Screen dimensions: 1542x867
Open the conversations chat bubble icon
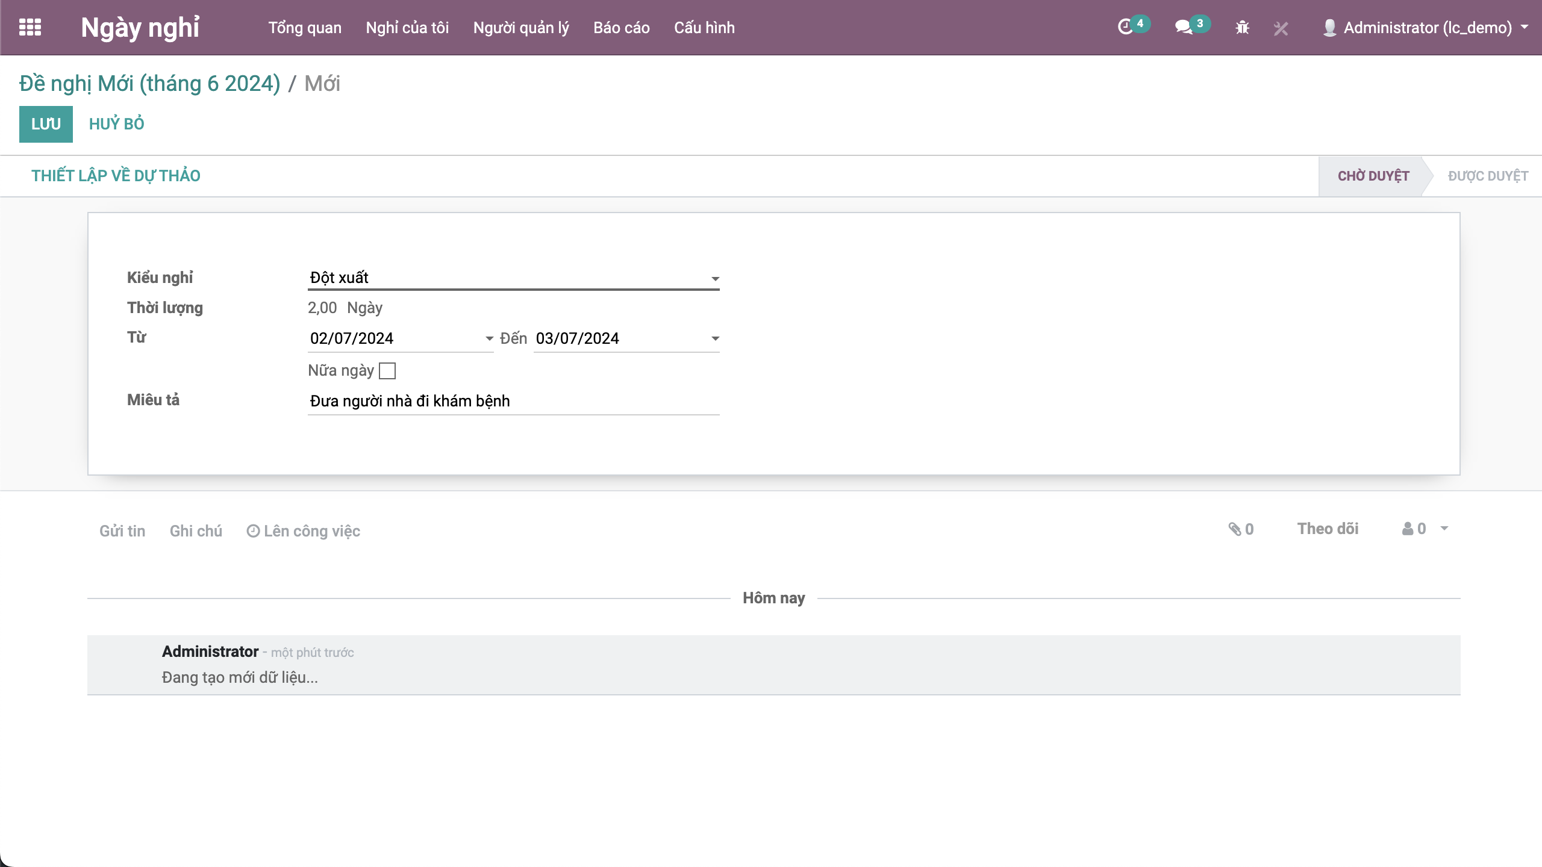tap(1184, 28)
